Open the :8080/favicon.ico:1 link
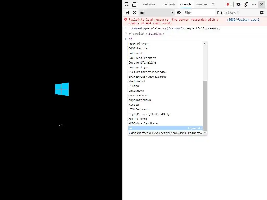The width and height of the screenshot is (267, 200). pos(243,20)
